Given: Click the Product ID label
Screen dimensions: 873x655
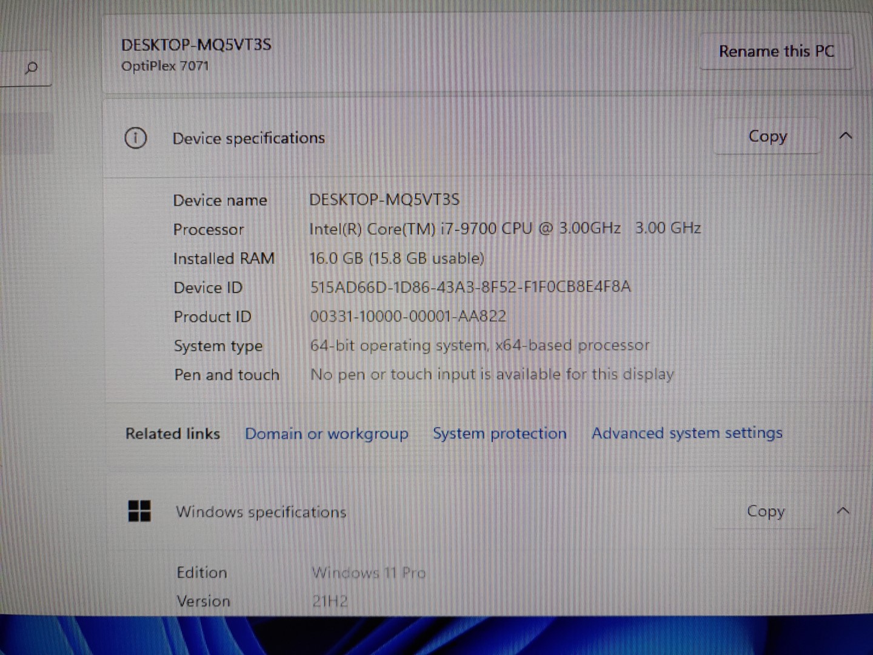Looking at the screenshot, I should pos(212,317).
